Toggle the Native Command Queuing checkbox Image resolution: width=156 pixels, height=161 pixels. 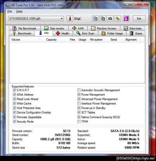coord(79,117)
